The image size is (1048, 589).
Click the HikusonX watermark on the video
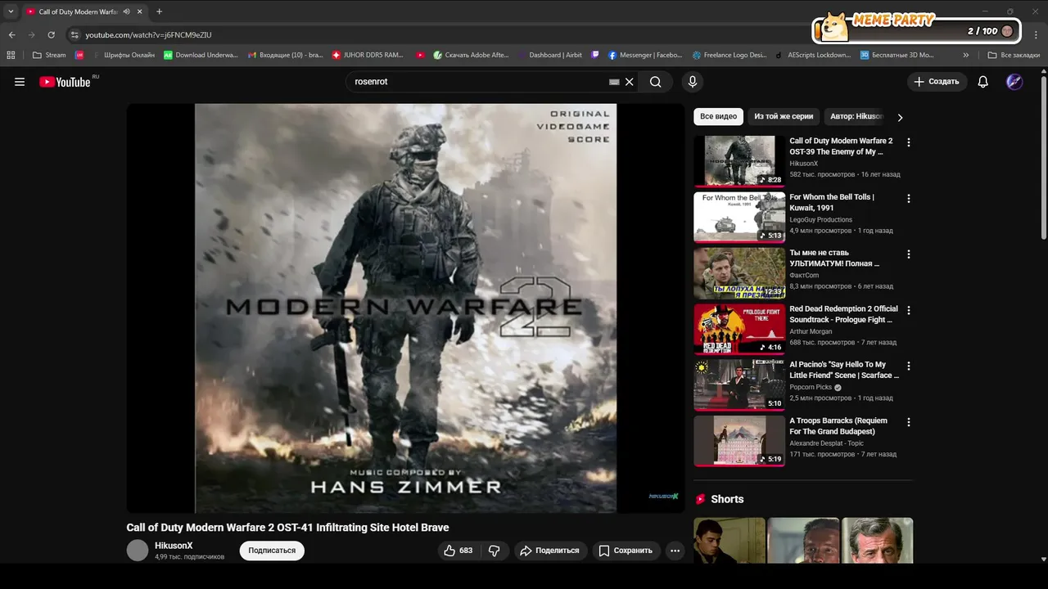point(663,496)
